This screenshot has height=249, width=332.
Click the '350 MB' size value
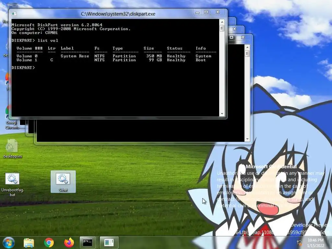[x=154, y=56]
